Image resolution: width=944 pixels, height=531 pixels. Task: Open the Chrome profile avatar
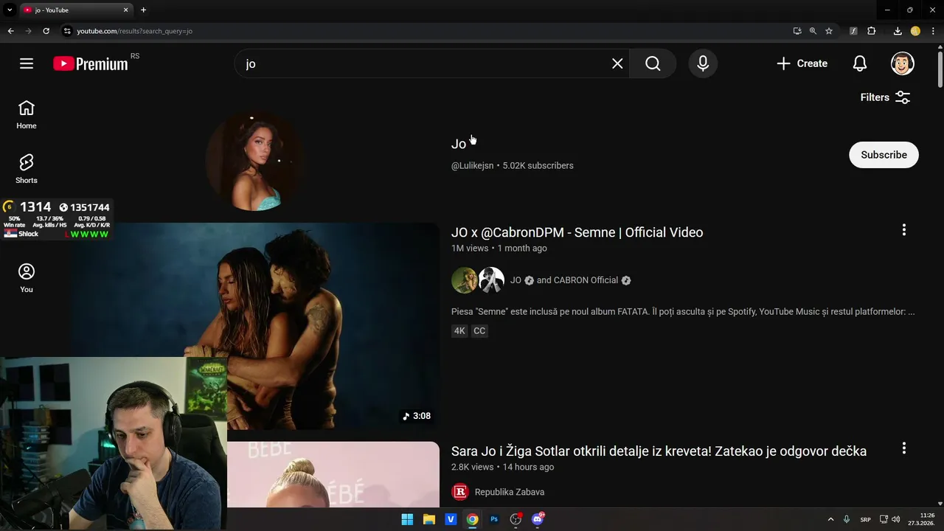coord(915,31)
